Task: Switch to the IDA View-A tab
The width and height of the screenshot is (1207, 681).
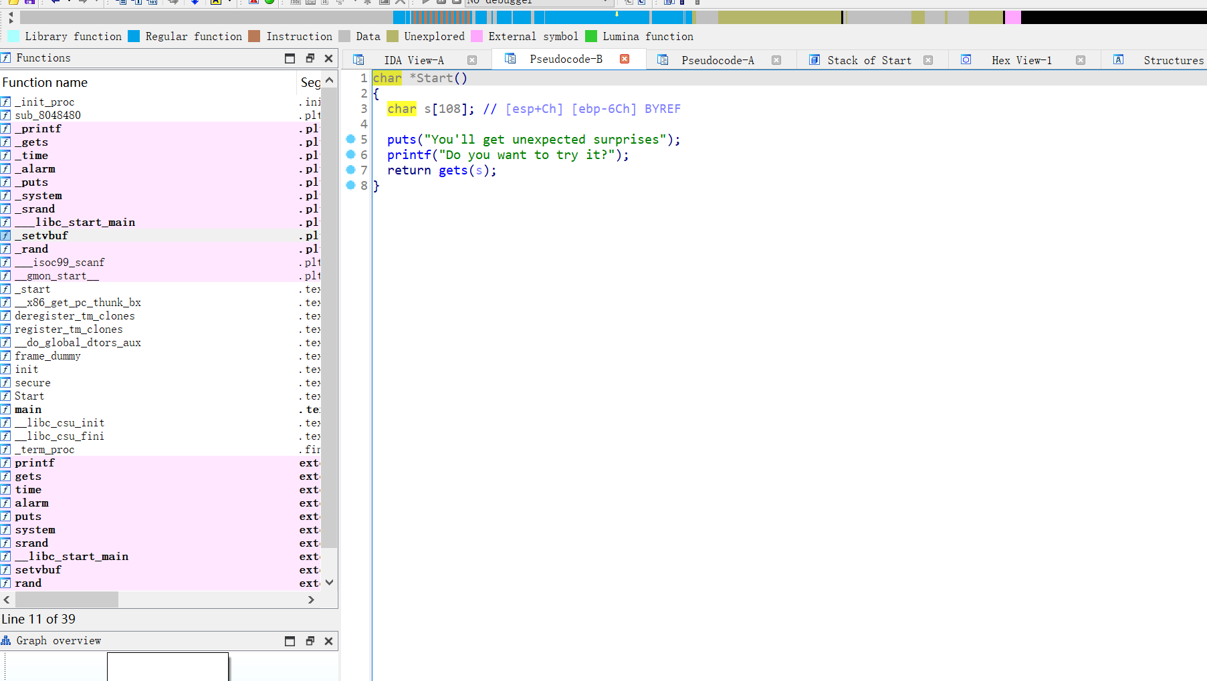Action: click(413, 60)
